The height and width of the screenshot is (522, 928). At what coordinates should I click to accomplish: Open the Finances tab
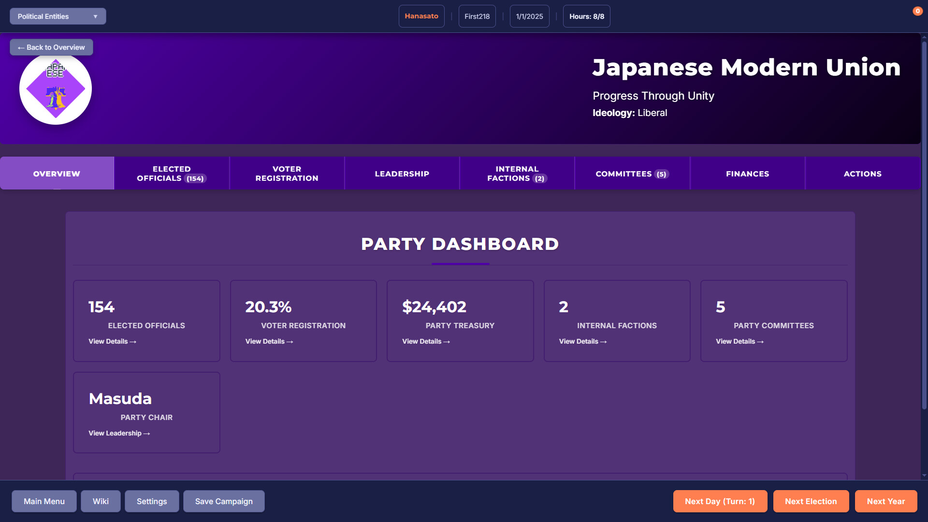(747, 173)
